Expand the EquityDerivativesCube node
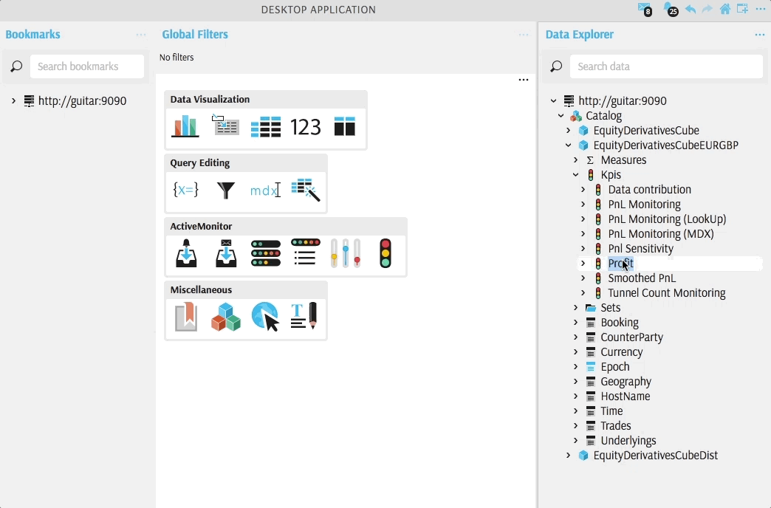This screenshot has height=508, width=771. click(569, 130)
